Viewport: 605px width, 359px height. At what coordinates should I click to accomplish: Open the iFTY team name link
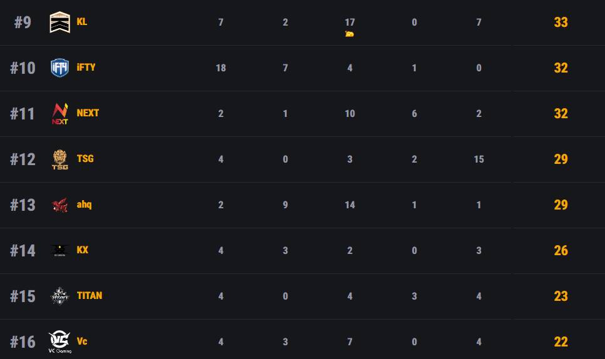pos(86,67)
